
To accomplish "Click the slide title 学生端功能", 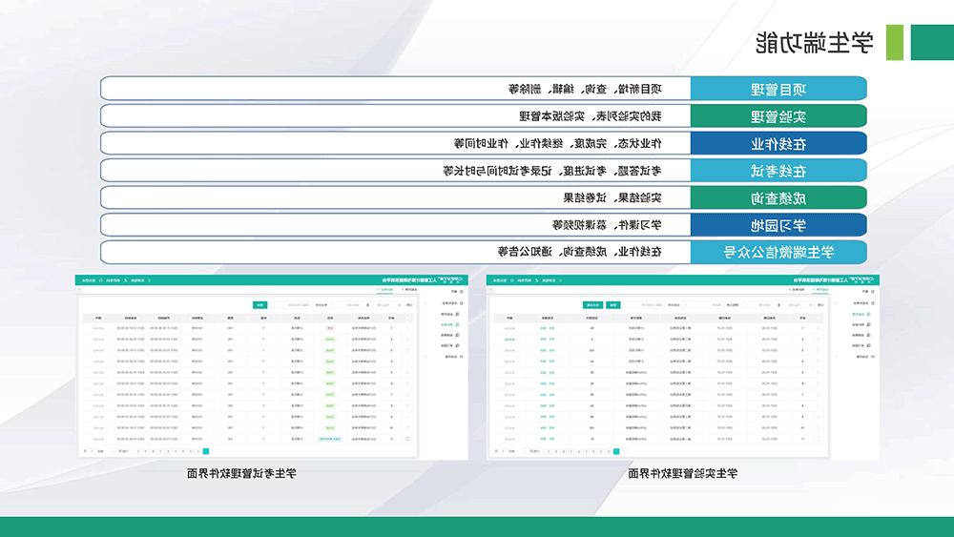I will tap(814, 43).
